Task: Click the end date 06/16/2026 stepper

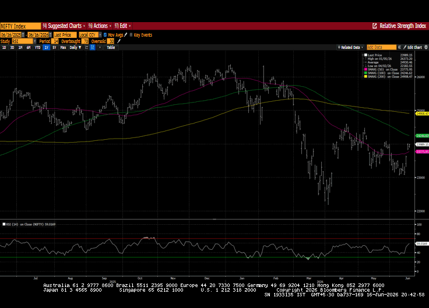Action: coord(50,35)
